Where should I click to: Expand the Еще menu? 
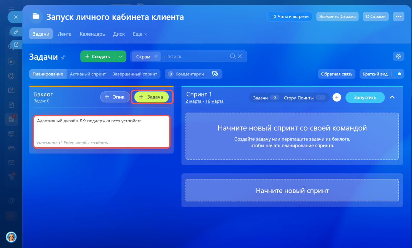tap(140, 34)
